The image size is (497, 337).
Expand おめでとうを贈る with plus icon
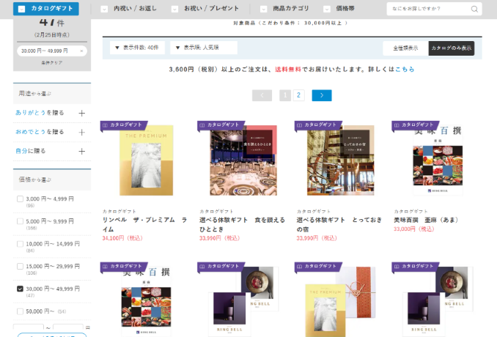point(81,132)
